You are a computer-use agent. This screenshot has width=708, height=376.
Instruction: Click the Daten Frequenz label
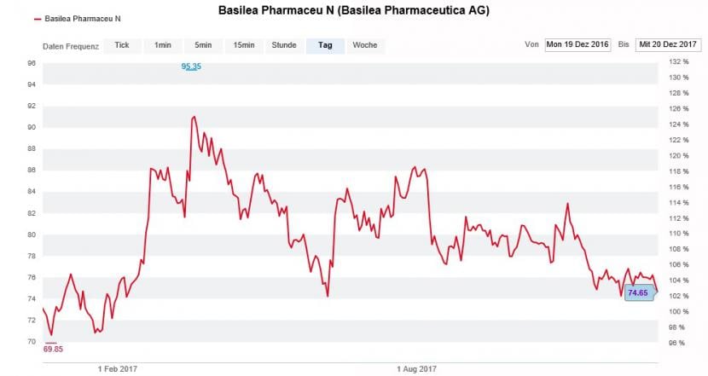pyautogui.click(x=71, y=46)
